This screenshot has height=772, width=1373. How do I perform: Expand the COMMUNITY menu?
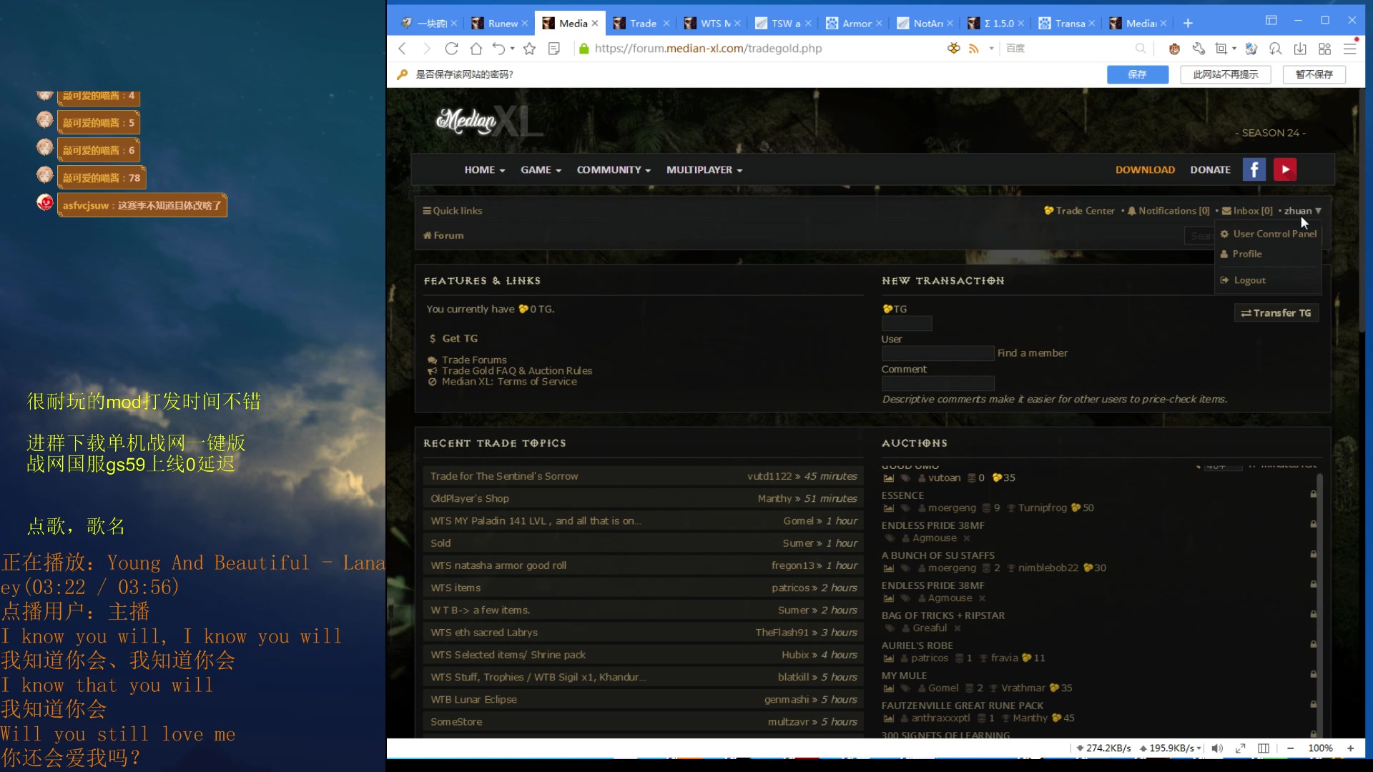614,170
